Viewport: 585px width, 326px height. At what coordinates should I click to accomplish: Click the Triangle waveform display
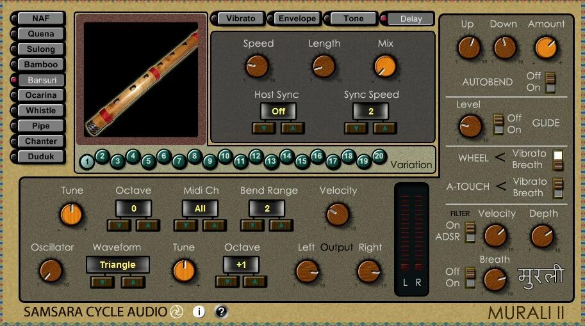[x=118, y=265]
